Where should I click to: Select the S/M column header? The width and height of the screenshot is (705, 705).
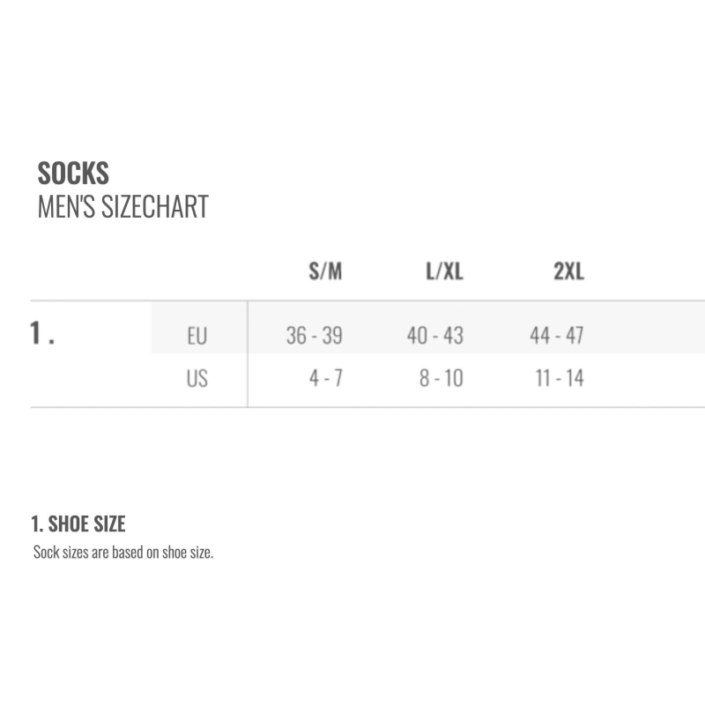point(325,271)
